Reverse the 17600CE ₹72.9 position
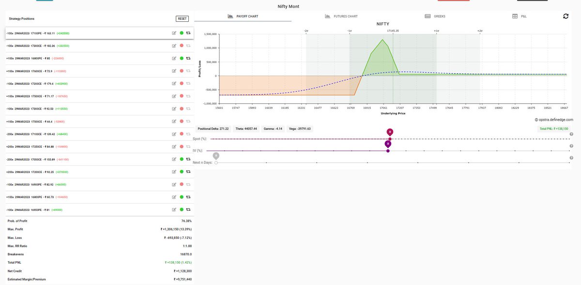Viewport: 581px width, 285px height. coord(188,71)
